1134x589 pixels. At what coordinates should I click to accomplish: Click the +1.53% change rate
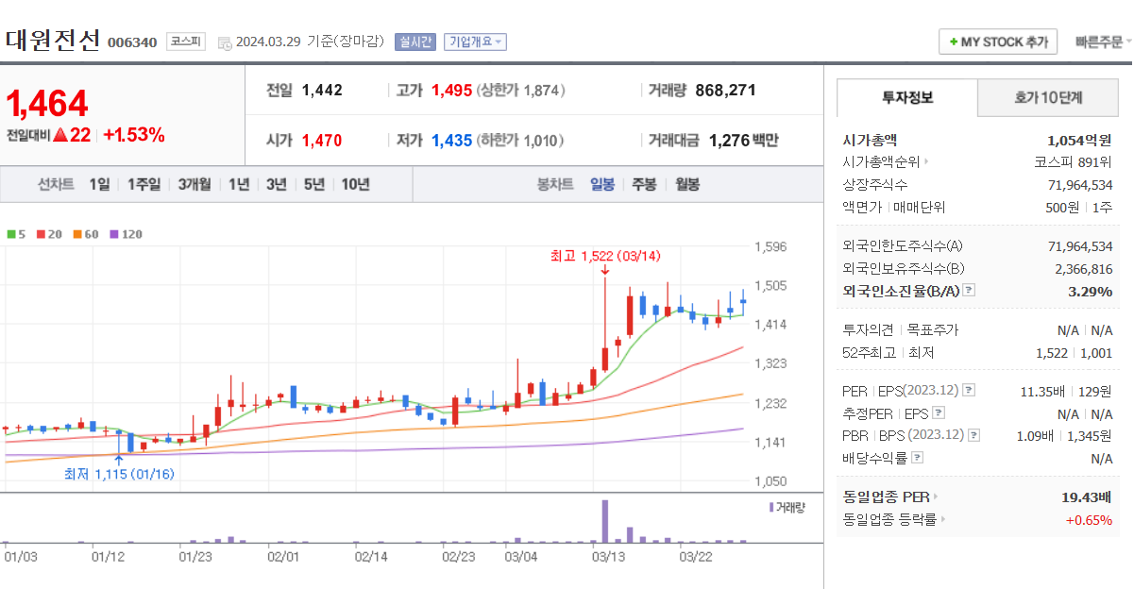[133, 134]
